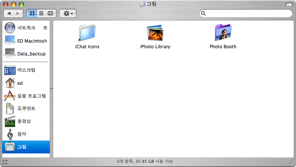Open the Action gear dropdown menu
The image size is (296, 167).
[68, 13]
